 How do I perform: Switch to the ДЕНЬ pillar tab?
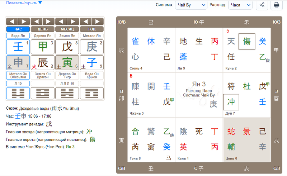pyautogui.click(x=43, y=29)
